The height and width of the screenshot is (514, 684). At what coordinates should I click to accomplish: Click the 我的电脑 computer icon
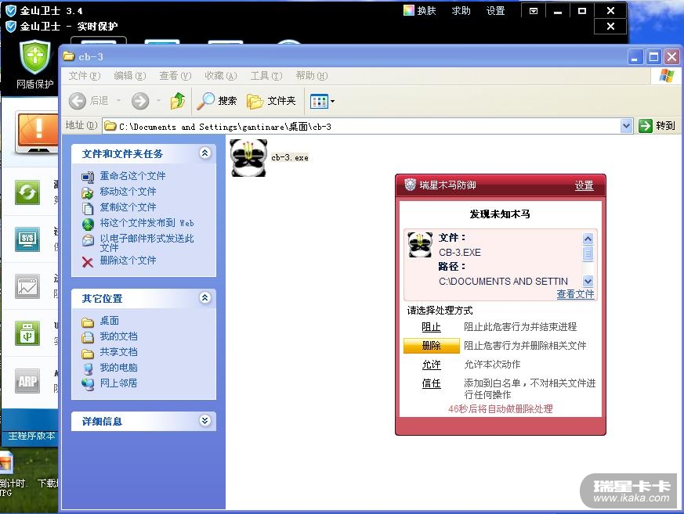(x=88, y=368)
